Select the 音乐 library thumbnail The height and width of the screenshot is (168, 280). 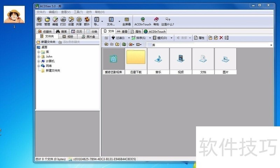coord(158,61)
